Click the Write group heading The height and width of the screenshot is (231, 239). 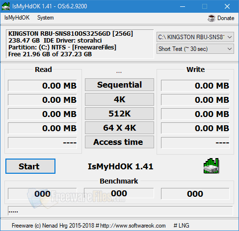196,69
